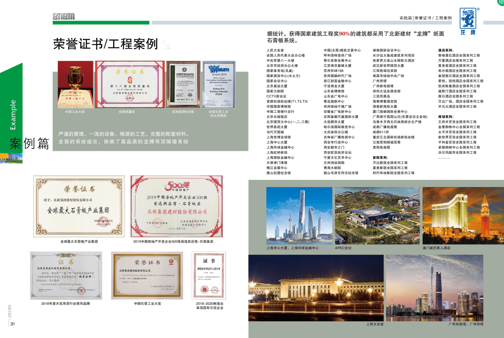Click the 商场系列: list heading
The height and width of the screenshot is (338, 504).
[x=446, y=116]
